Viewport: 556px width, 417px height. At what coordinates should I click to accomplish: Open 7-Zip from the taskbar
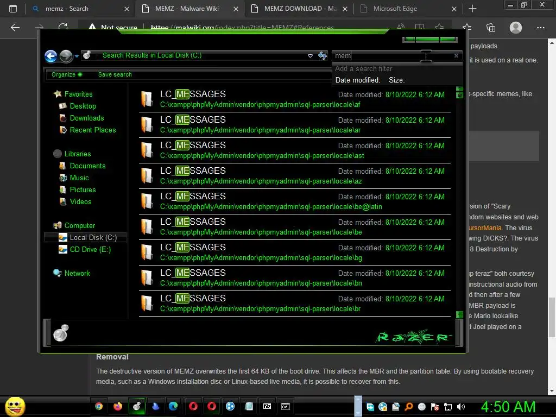pos(267,406)
